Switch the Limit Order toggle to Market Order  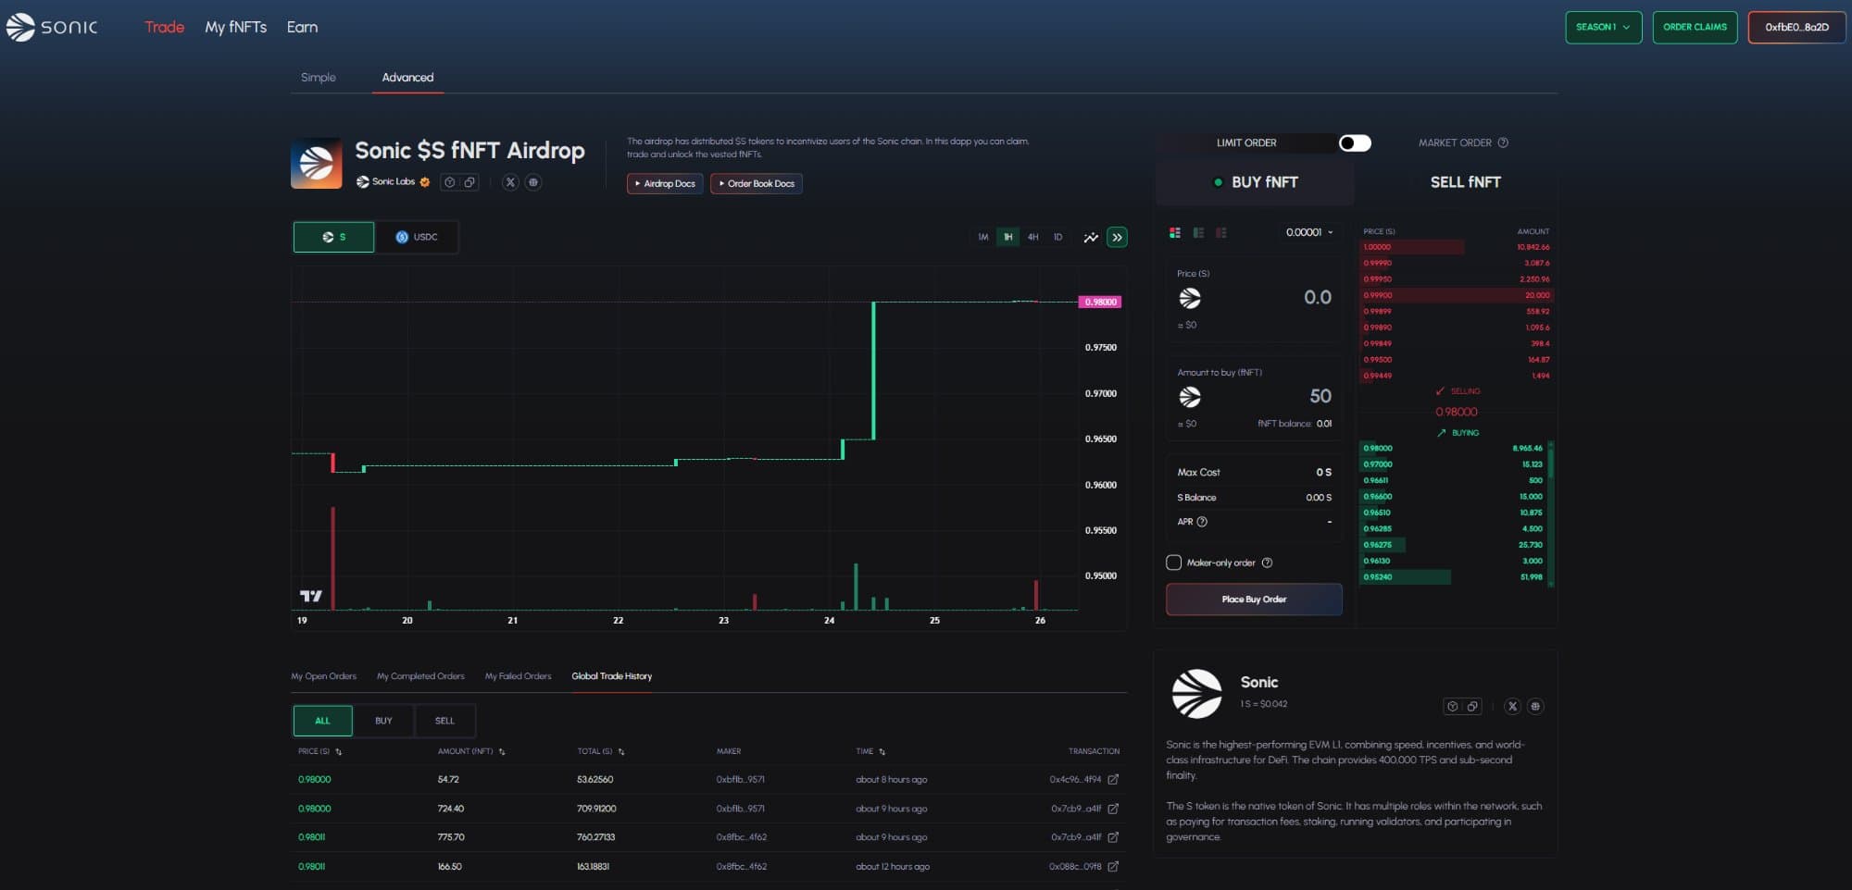tap(1356, 142)
